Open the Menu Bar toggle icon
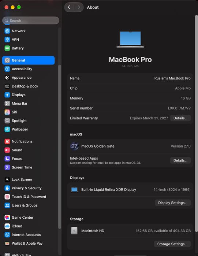198x256 pixels. tap(7, 103)
